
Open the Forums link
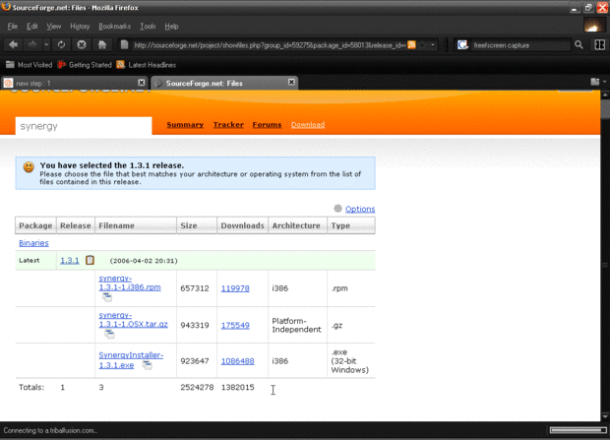point(267,125)
